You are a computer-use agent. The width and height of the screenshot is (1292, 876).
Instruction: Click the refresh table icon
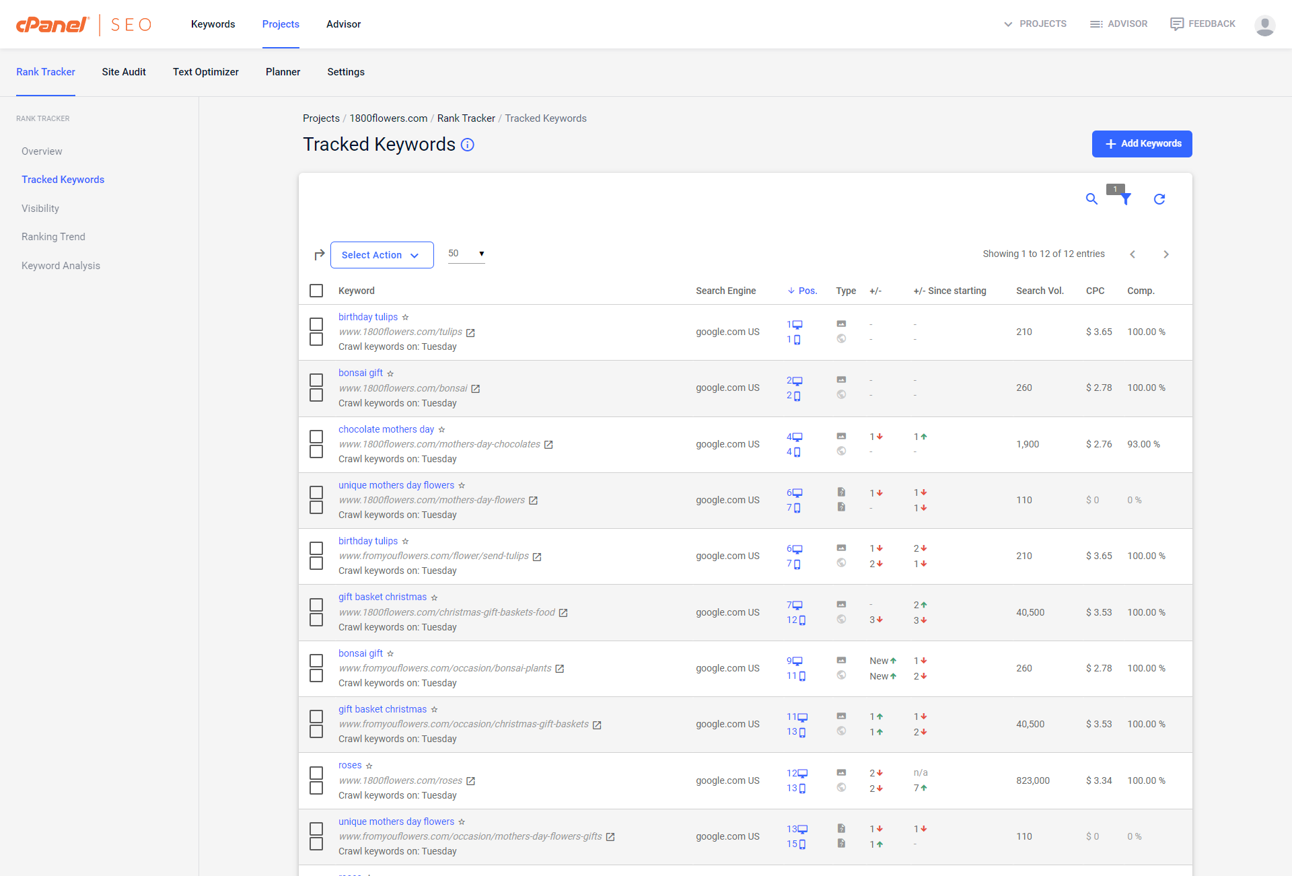[x=1159, y=199]
